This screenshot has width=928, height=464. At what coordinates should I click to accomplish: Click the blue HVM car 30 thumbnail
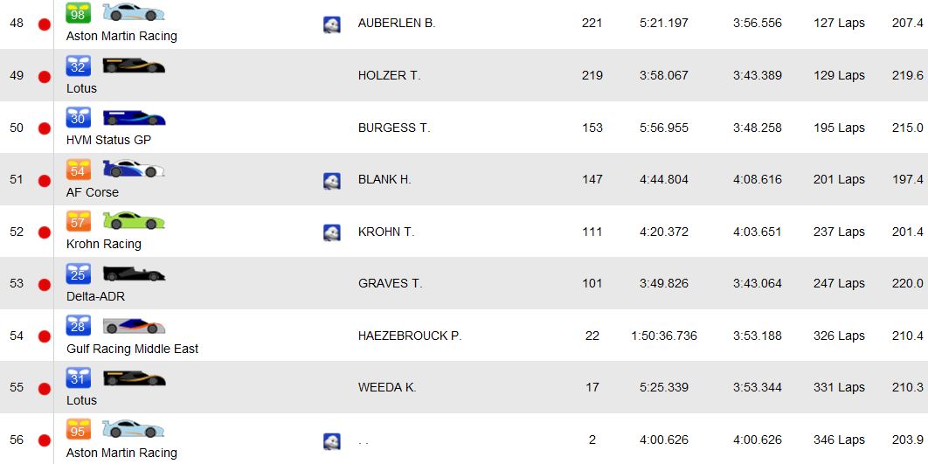pyautogui.click(x=133, y=118)
